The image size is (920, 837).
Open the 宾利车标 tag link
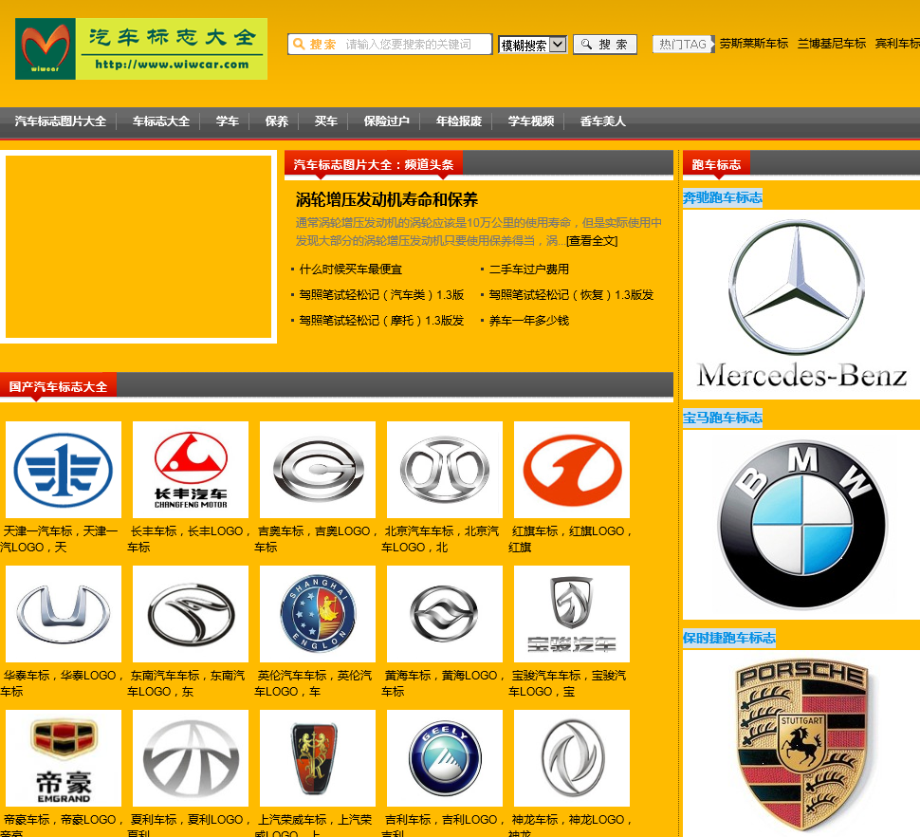tap(897, 44)
